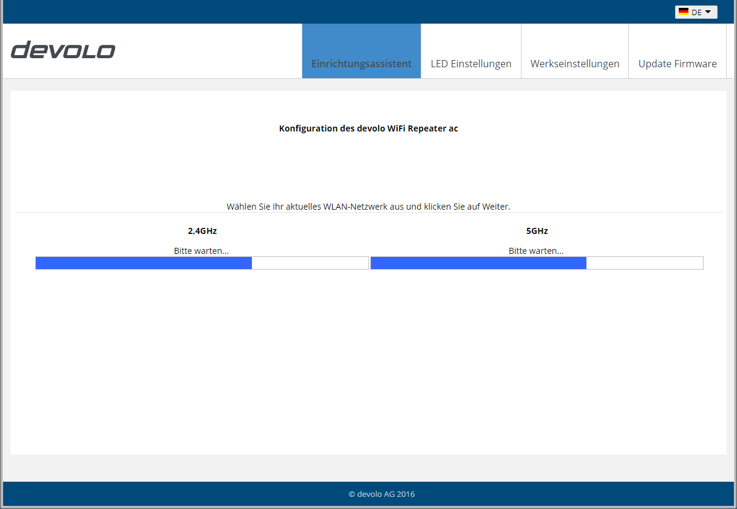Click the 5GHz progress bar

click(x=537, y=263)
